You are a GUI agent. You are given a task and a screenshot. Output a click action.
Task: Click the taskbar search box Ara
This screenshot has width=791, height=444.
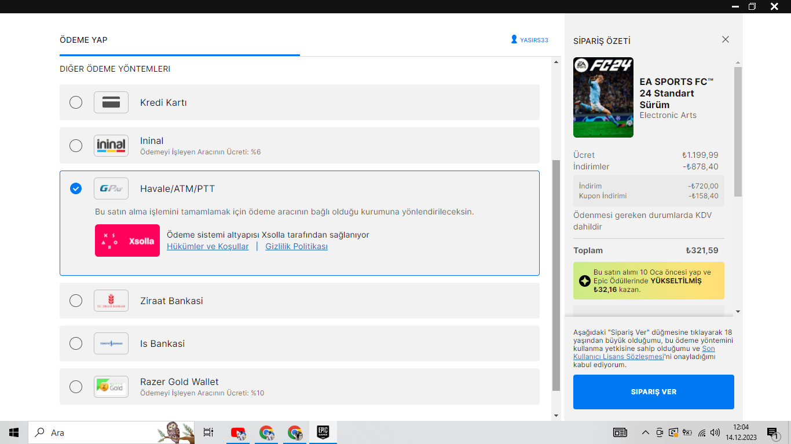point(112,432)
